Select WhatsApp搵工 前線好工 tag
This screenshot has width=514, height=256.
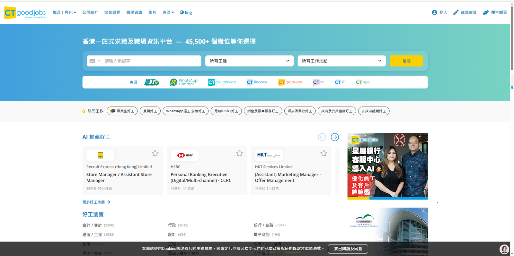(186, 111)
